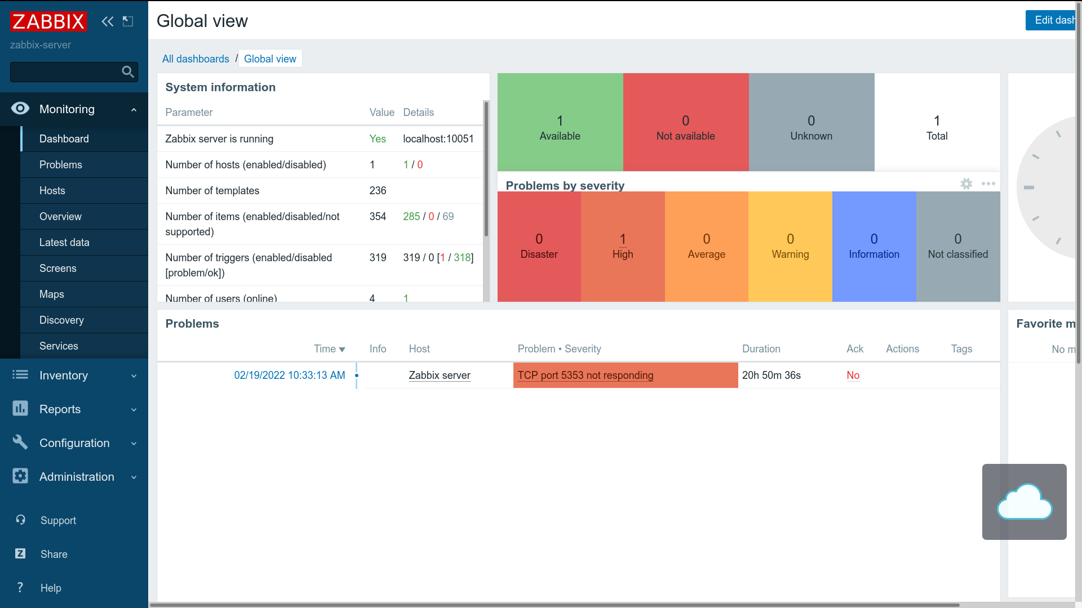Viewport: 1082px width, 608px height.
Task: Click the Help question mark icon
Action: click(x=20, y=587)
